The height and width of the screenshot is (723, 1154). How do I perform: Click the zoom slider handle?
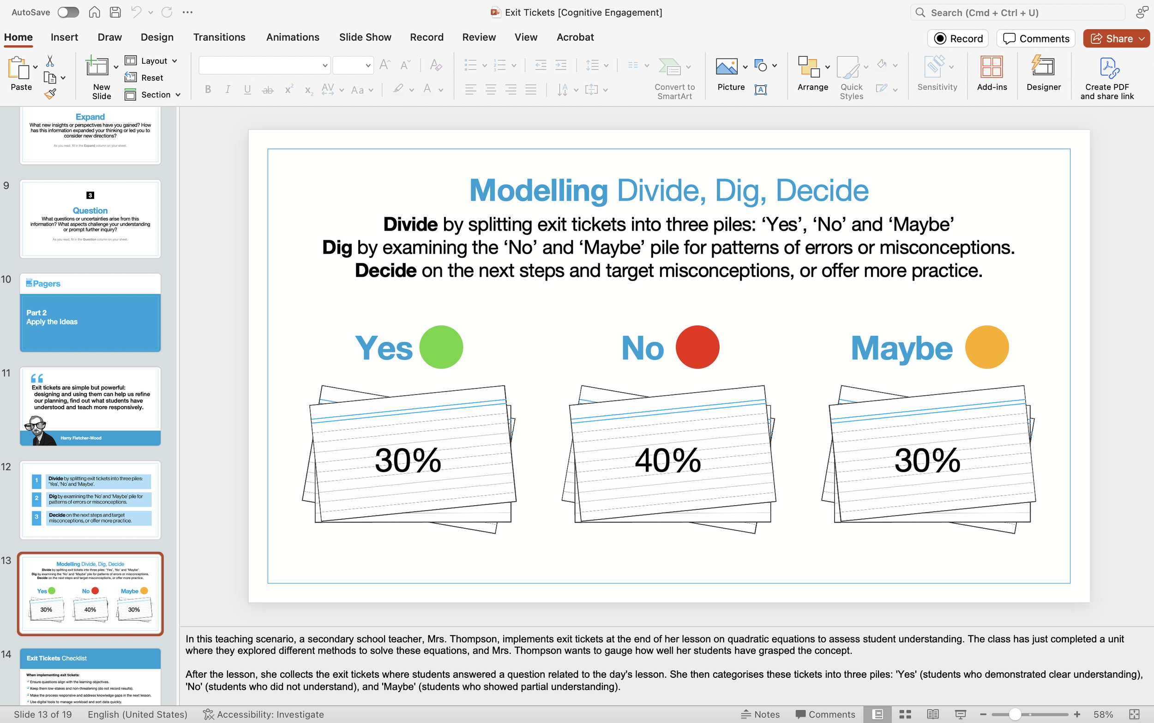1015,714
